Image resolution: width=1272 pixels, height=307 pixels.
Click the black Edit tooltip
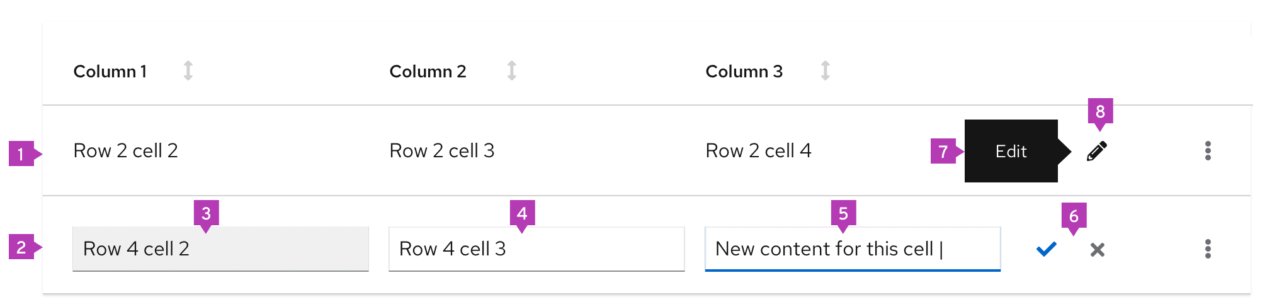coord(1011,151)
